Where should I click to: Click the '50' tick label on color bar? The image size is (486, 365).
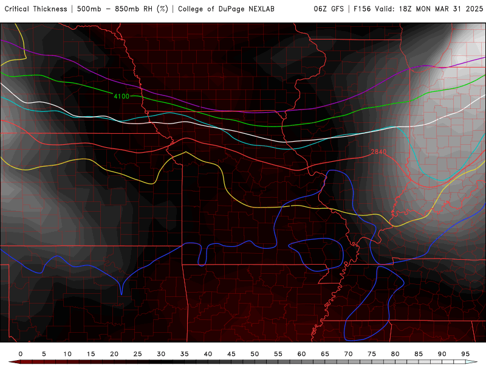[255, 354]
